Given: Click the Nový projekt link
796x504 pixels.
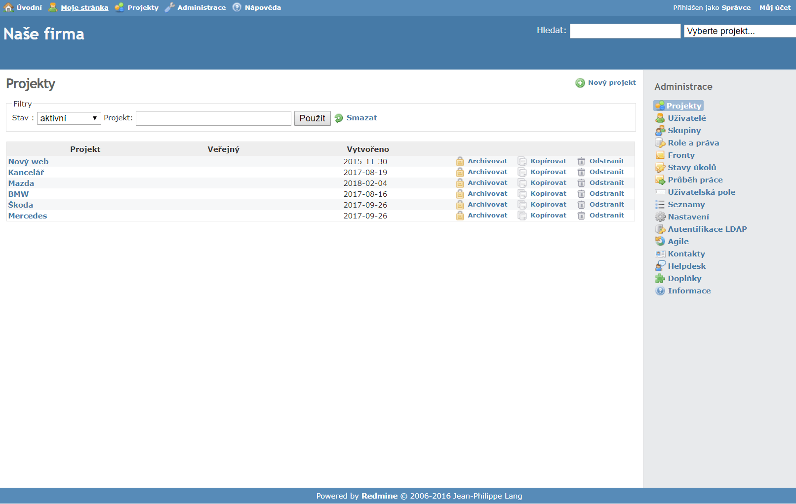Looking at the screenshot, I should click(x=612, y=83).
